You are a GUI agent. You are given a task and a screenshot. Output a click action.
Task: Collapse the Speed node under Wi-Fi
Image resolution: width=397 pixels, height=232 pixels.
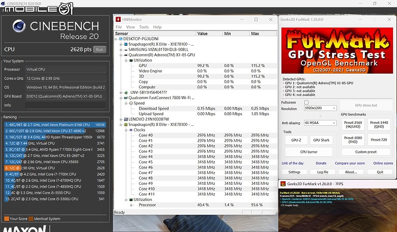(x=126, y=103)
